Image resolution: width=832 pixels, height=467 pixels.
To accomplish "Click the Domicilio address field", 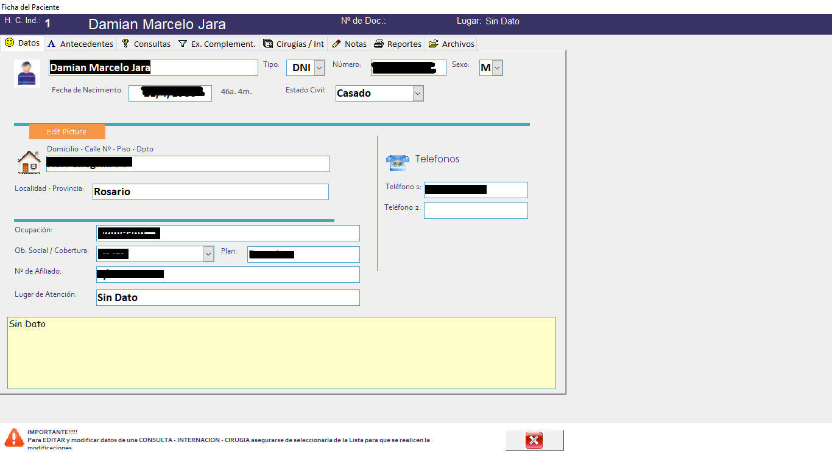I will tap(188, 164).
